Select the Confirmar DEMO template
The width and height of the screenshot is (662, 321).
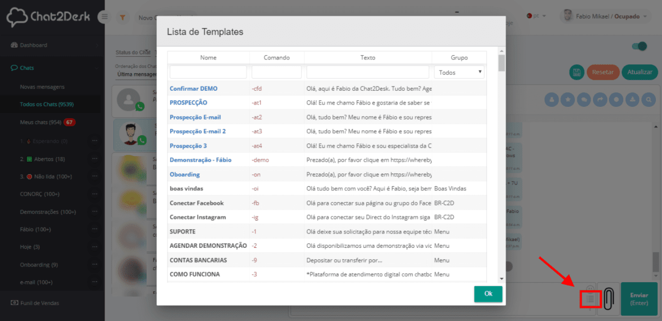193,88
